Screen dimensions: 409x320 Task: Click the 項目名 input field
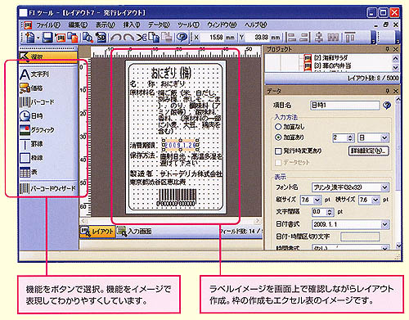coord(345,106)
